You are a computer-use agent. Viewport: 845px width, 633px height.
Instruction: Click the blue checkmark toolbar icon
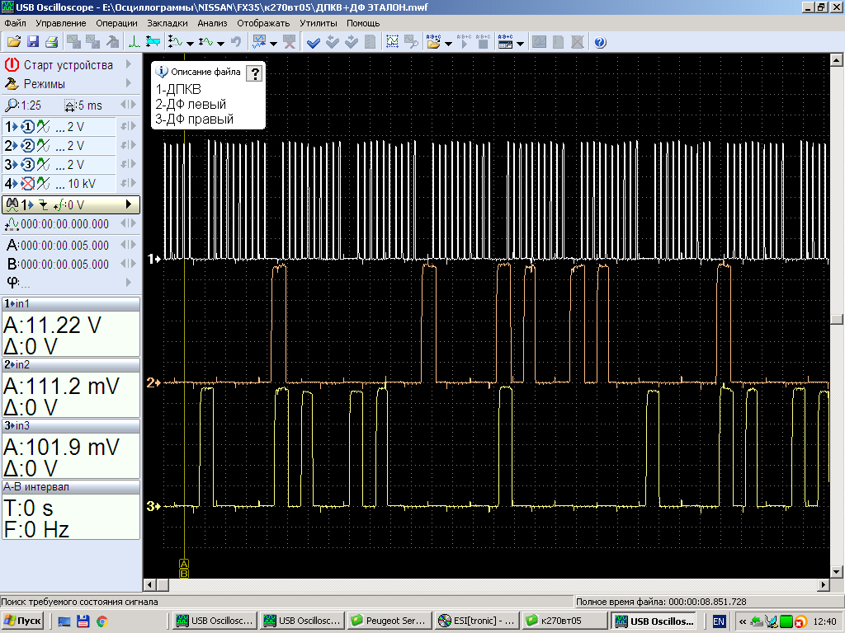click(314, 42)
